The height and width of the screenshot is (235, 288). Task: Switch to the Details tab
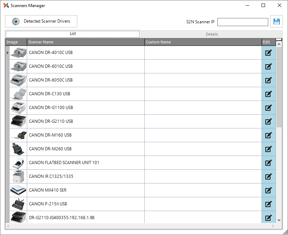coord(212,34)
